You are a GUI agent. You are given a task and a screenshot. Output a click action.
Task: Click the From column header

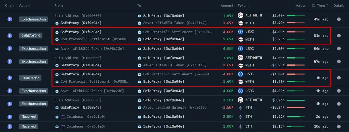[x=58, y=6]
